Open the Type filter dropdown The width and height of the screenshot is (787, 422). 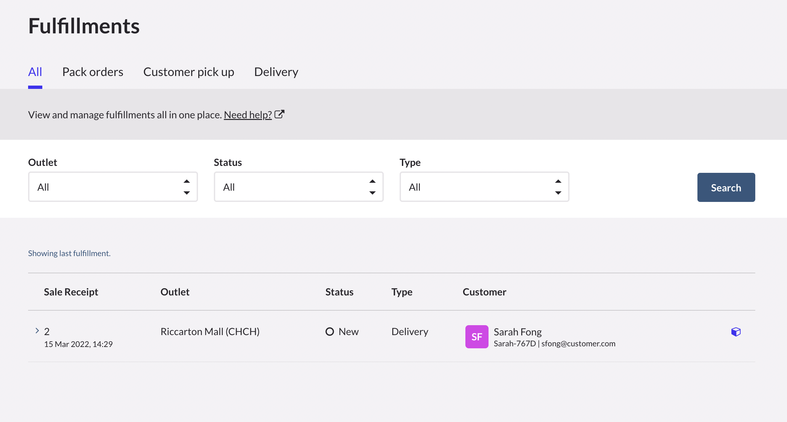pos(485,187)
